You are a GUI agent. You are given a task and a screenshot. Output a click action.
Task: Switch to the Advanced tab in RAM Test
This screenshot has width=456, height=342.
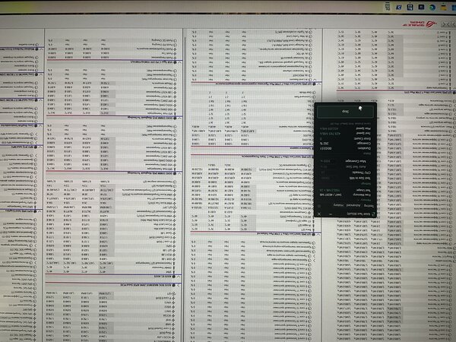(x=353, y=205)
